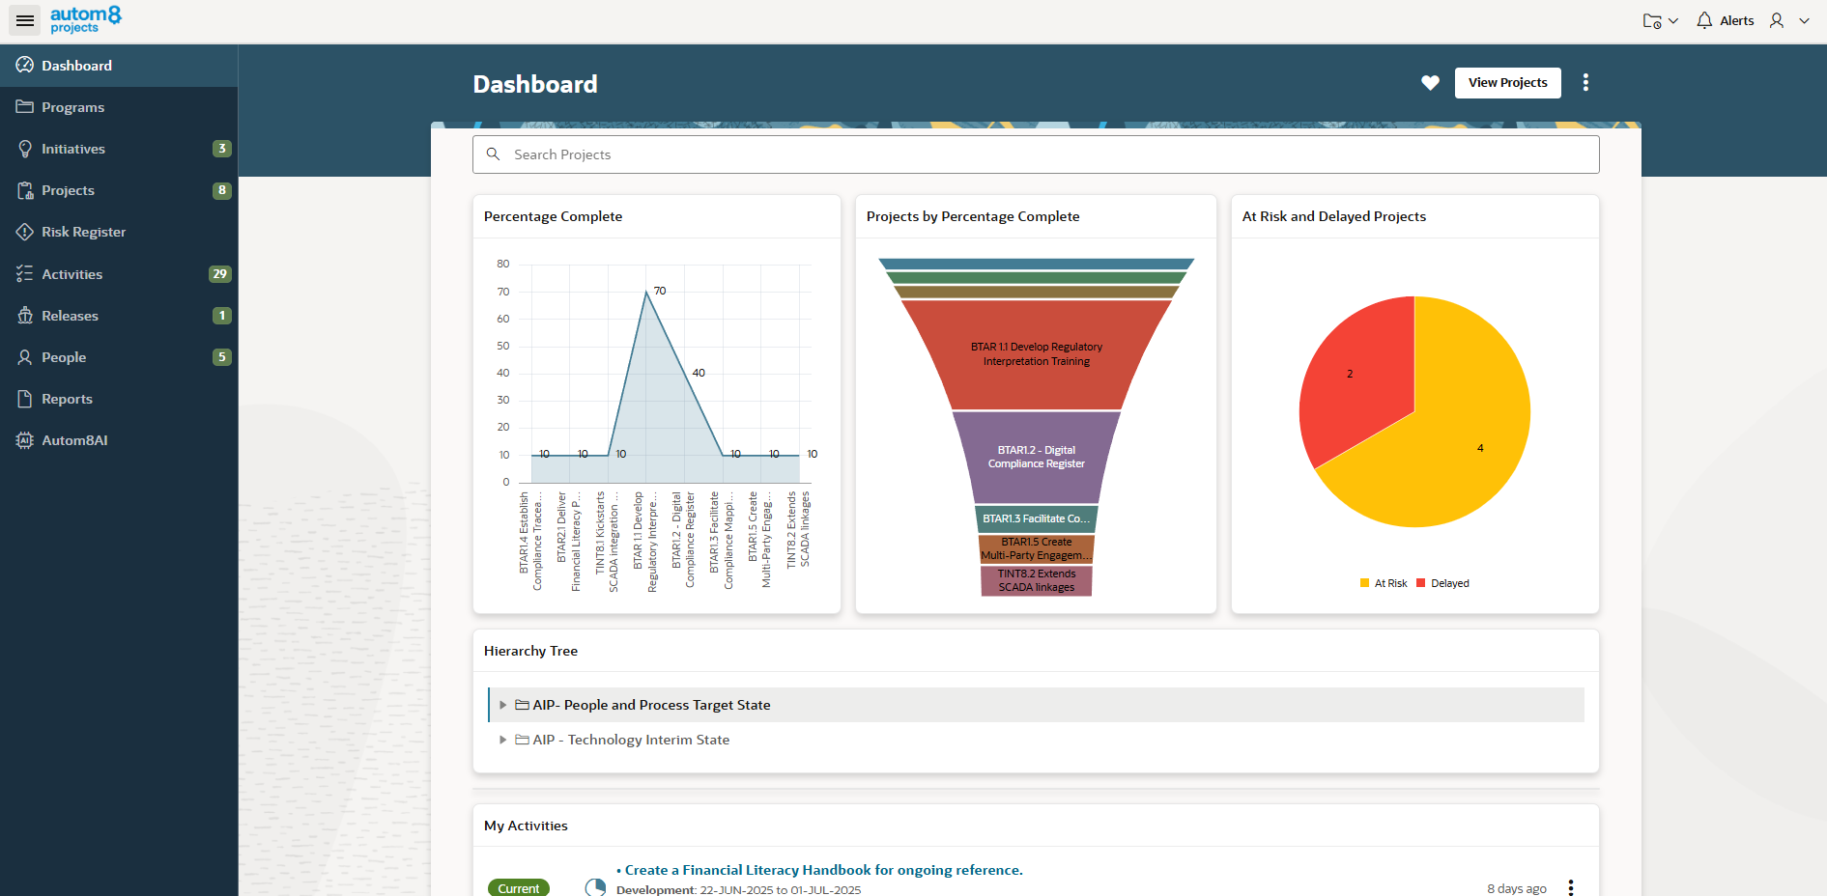Expand AIP - Technology Interim State
The width and height of the screenshot is (1827, 896).
[503, 740]
